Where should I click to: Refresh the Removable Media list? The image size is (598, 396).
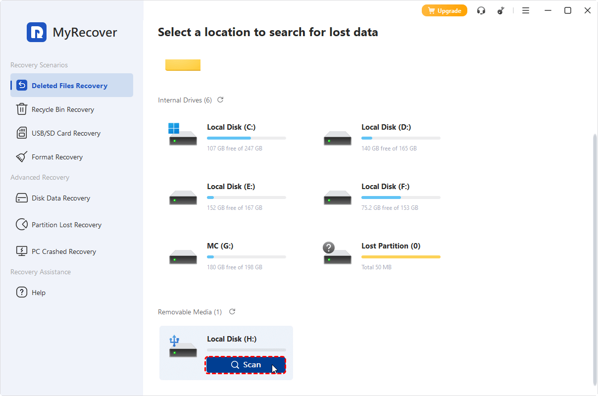[x=232, y=312]
